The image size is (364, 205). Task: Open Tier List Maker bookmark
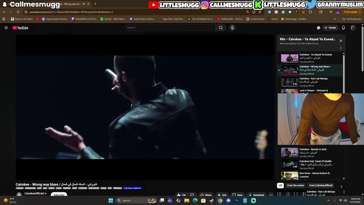click(x=201, y=19)
